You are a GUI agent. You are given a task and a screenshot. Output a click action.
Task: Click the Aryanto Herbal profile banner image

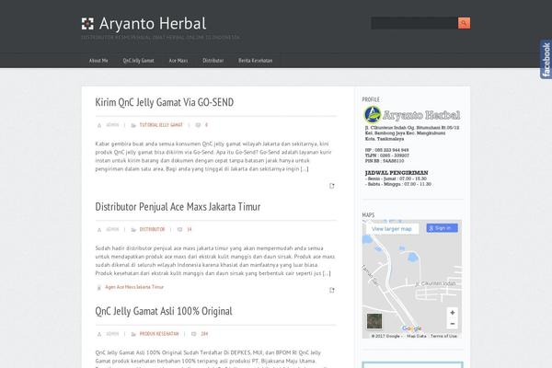pyautogui.click(x=412, y=115)
